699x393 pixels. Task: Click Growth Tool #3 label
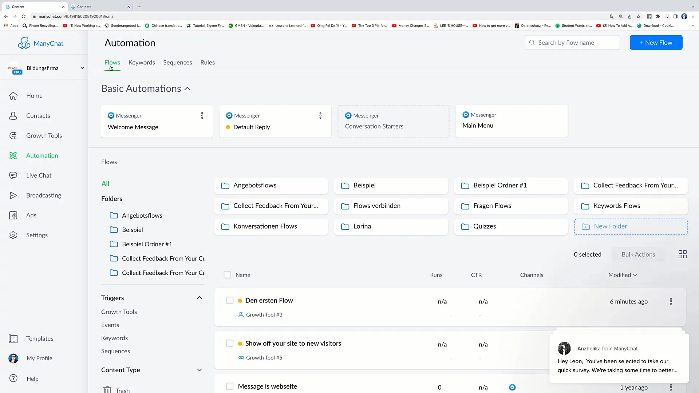tap(264, 315)
